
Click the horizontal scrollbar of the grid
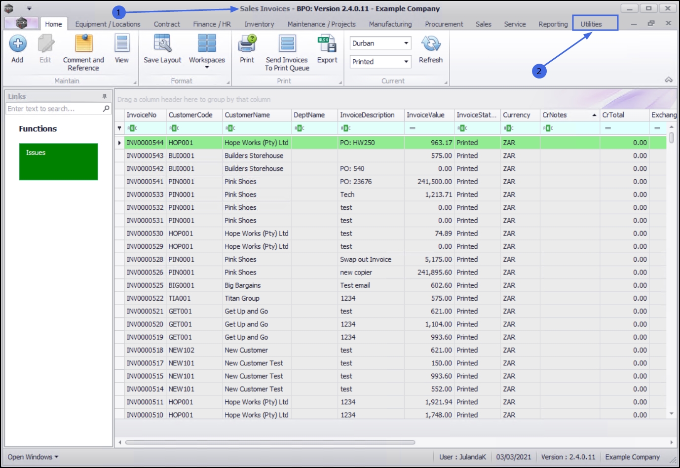pos(270,442)
